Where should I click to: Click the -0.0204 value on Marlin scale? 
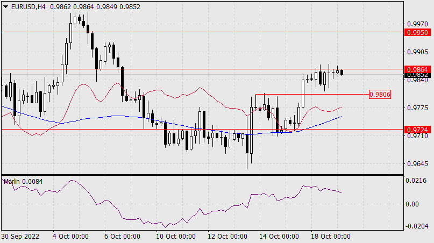[417, 226]
